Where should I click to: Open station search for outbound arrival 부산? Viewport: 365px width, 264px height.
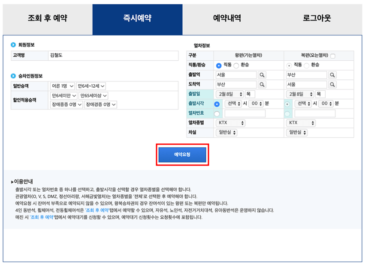click(262, 84)
